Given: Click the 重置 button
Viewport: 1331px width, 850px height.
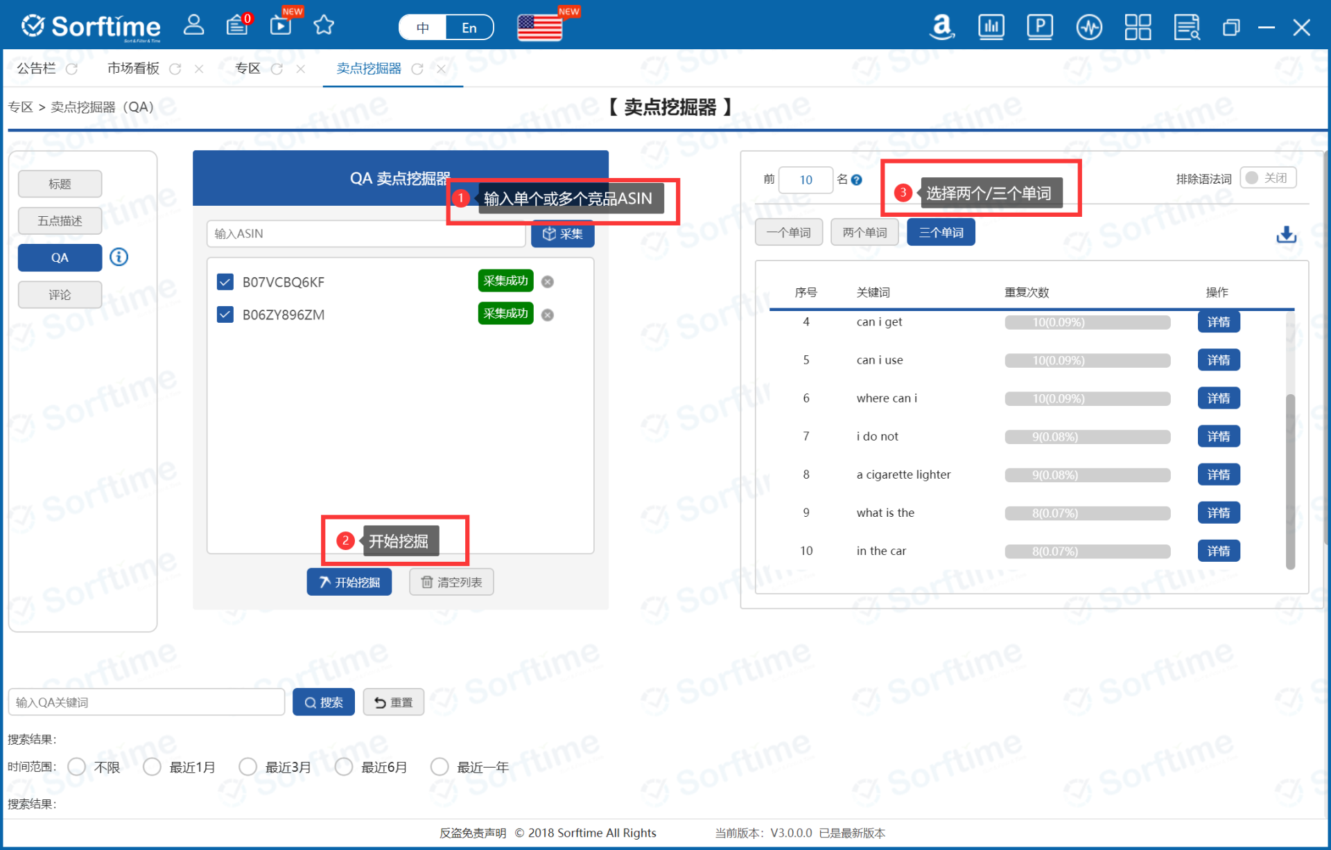Looking at the screenshot, I should click(394, 702).
